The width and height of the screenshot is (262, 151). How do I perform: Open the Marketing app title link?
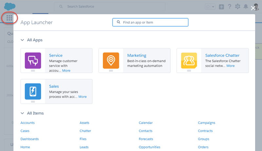tap(137, 55)
